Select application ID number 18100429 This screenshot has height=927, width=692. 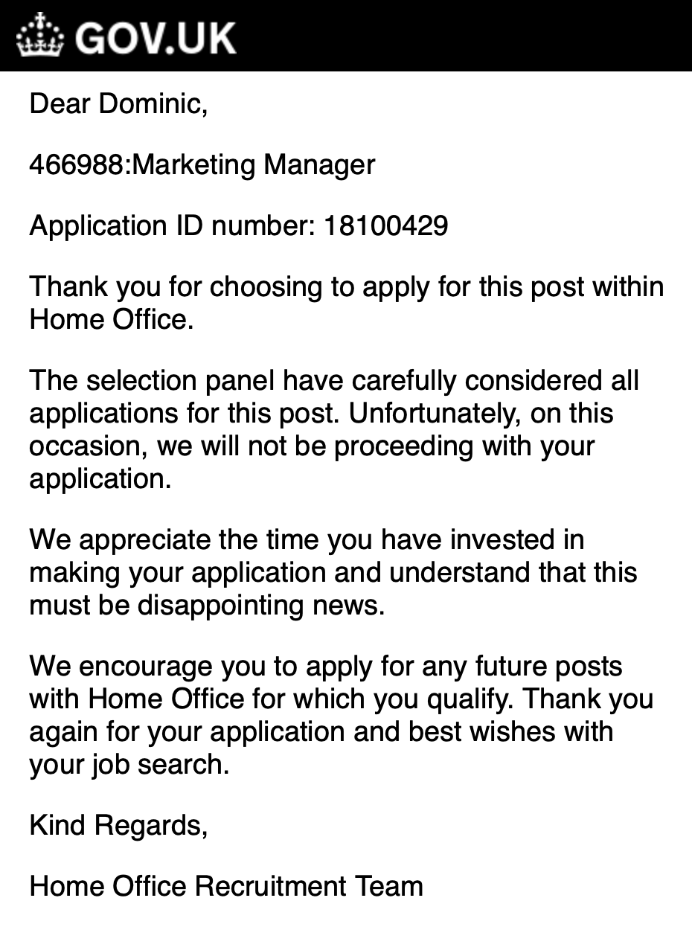click(385, 225)
